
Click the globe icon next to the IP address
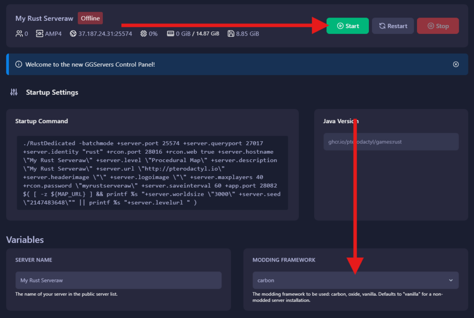click(x=73, y=34)
